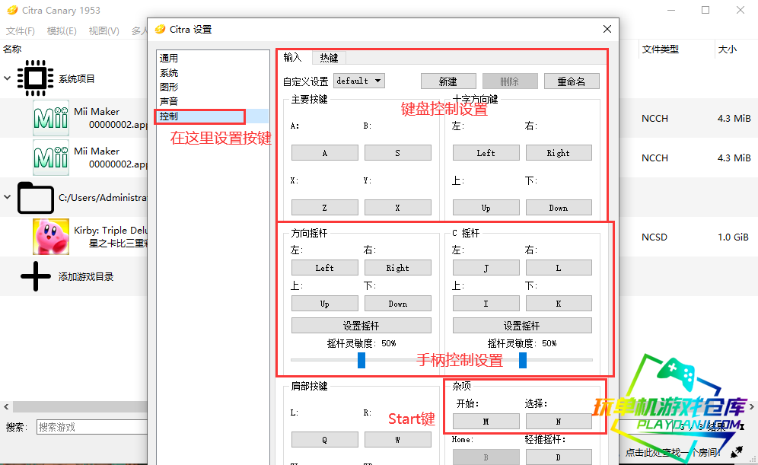
Task: Click the game search input field
Action: coord(90,427)
